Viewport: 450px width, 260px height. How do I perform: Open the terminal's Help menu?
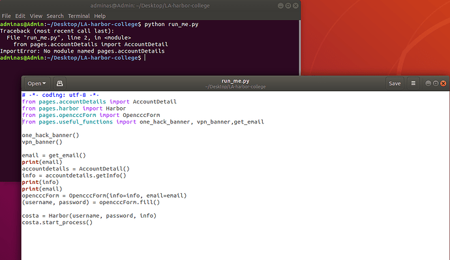[100, 16]
